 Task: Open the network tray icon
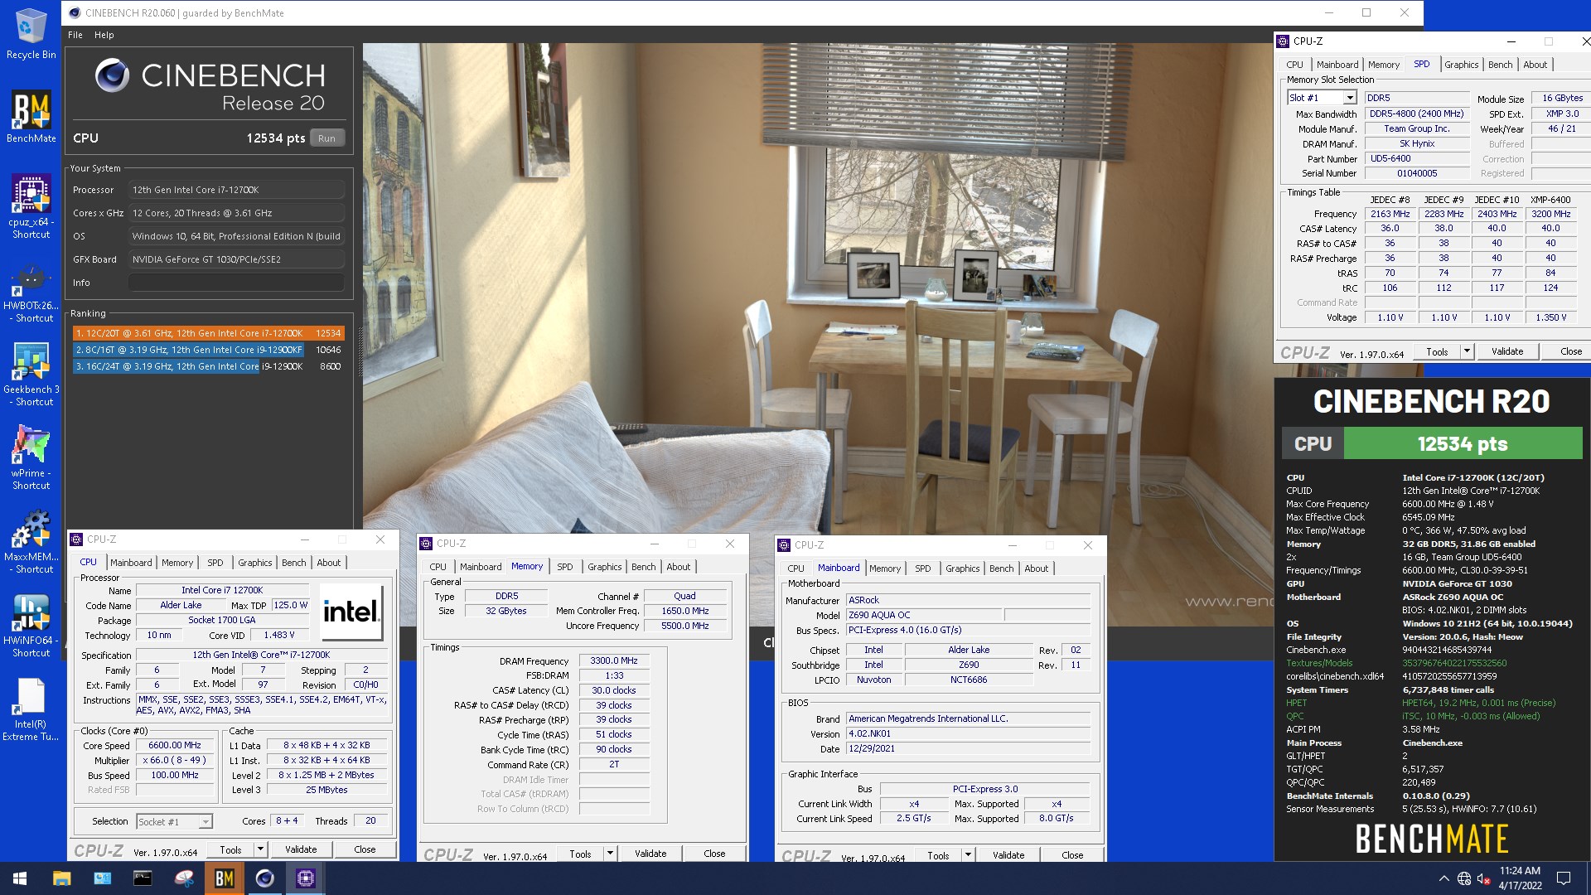1464,878
